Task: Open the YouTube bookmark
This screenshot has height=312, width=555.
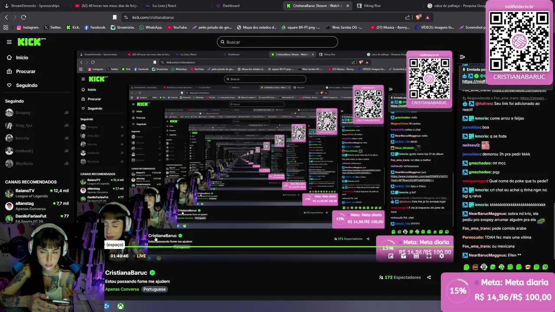Action: [177, 27]
